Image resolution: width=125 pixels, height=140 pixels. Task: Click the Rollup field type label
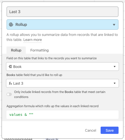pos(21,24)
